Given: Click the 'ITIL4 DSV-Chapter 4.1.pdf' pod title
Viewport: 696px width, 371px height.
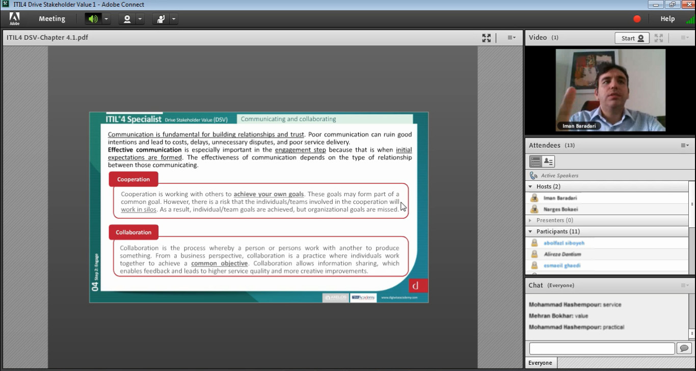Looking at the screenshot, I should point(47,38).
